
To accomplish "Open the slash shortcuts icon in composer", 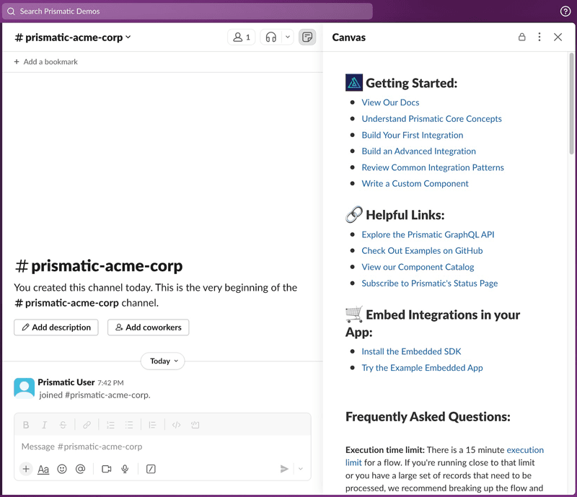I will 151,469.
